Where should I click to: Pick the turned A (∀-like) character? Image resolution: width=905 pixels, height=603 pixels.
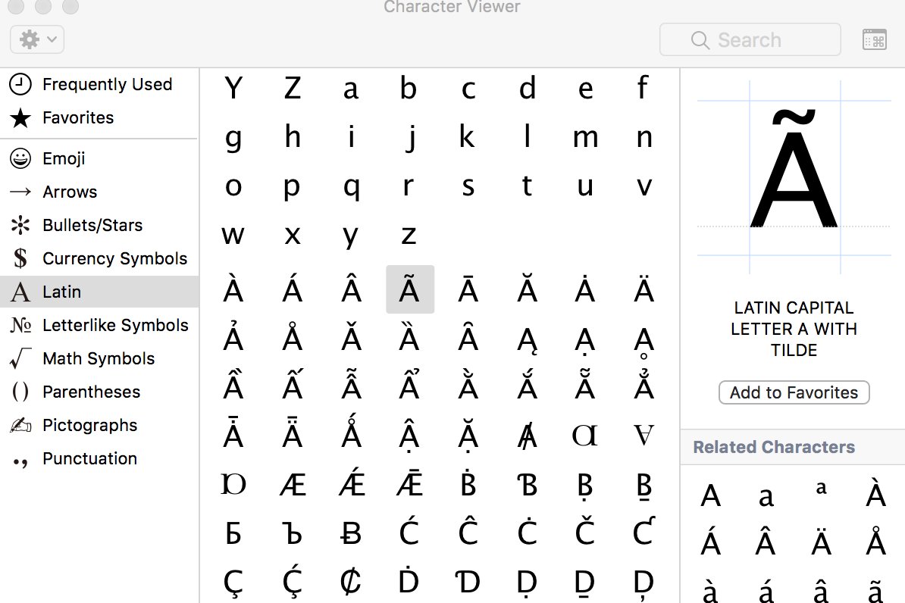coord(644,435)
